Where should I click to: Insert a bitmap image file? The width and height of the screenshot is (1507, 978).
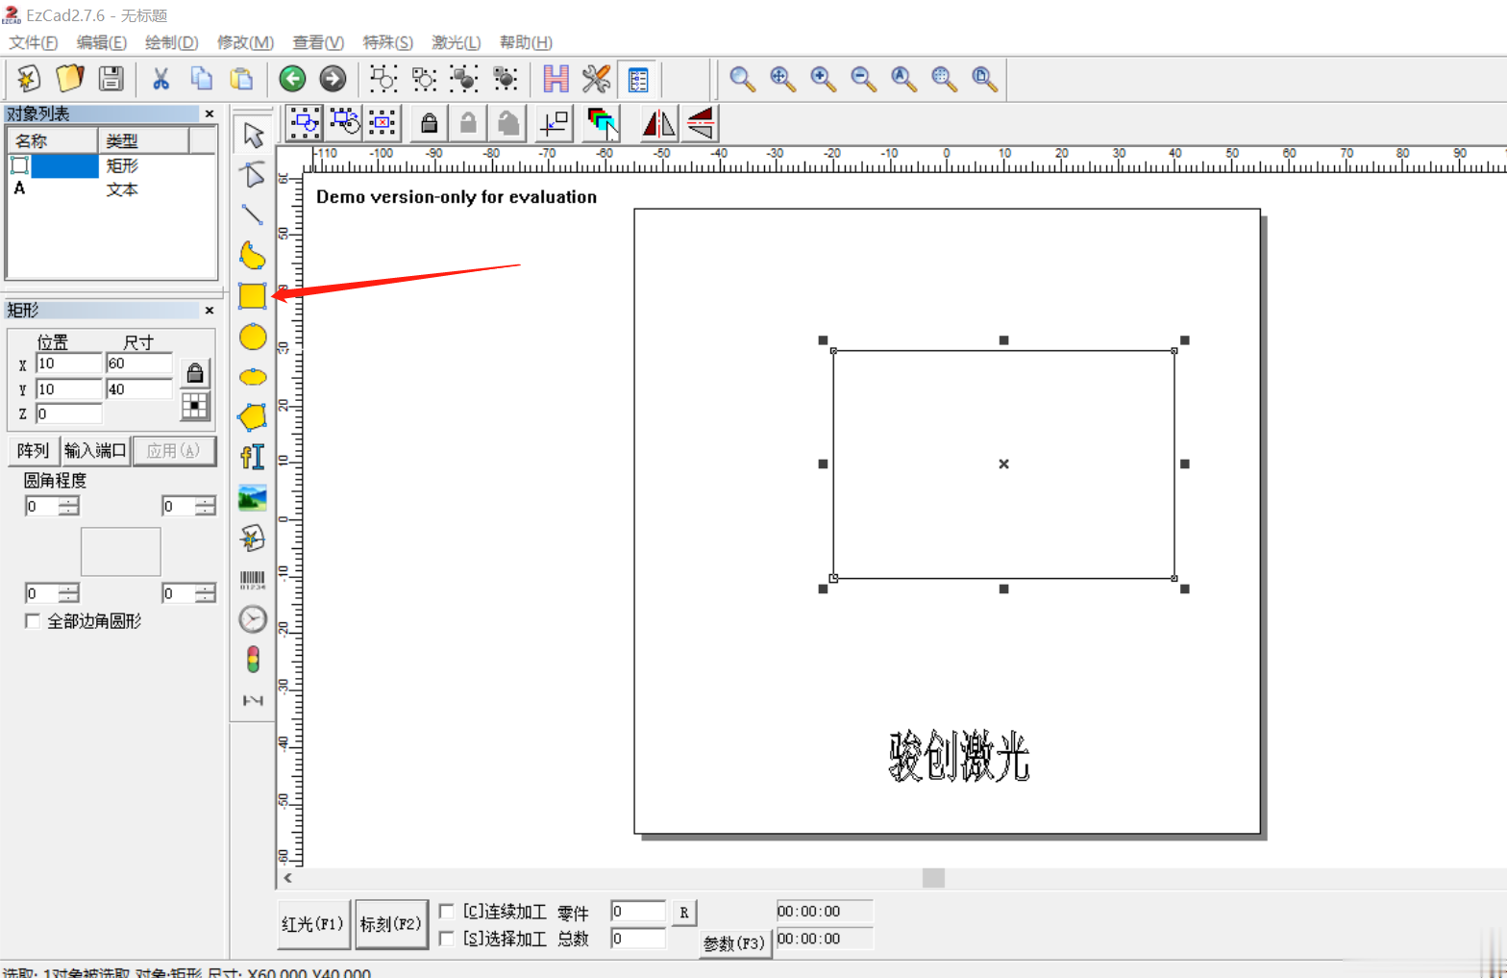point(253,498)
